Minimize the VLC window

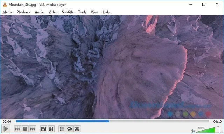(x=191, y=5)
